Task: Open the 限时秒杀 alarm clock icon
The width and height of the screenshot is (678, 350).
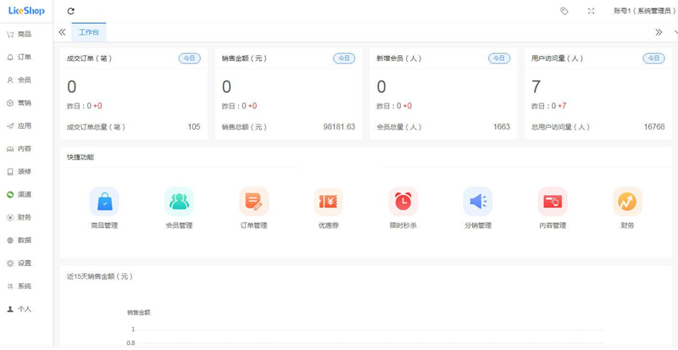Action: pyautogui.click(x=403, y=202)
